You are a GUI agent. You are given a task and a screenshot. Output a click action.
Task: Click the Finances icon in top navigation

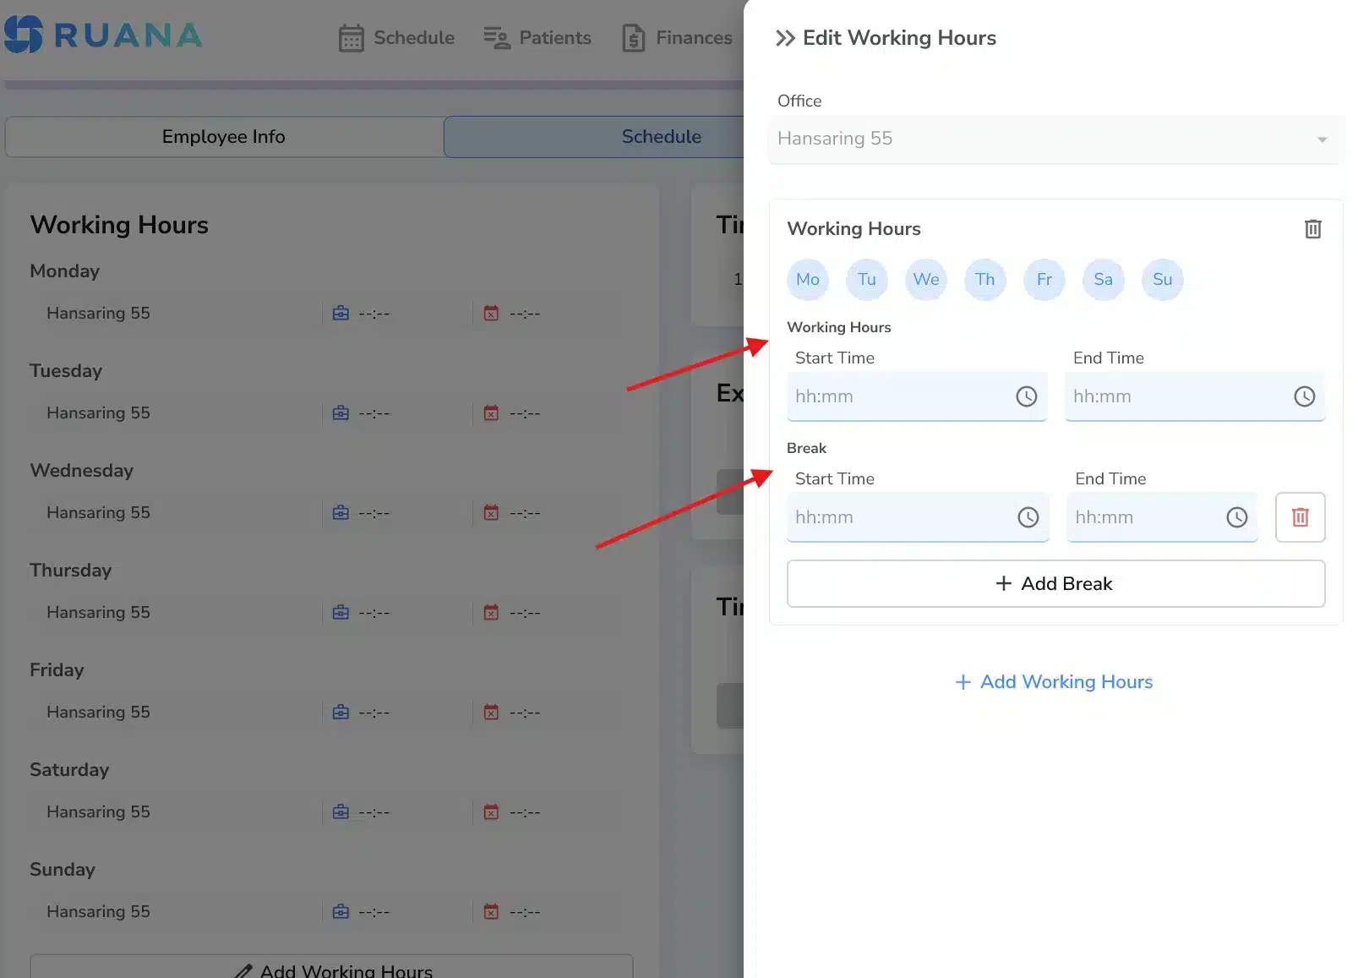point(632,37)
